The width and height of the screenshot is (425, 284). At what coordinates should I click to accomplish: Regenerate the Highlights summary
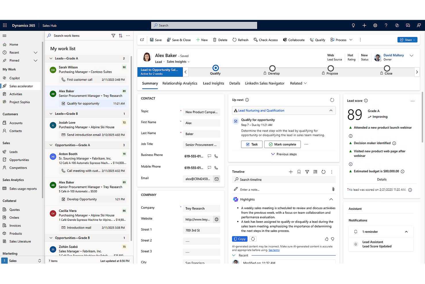click(253, 239)
